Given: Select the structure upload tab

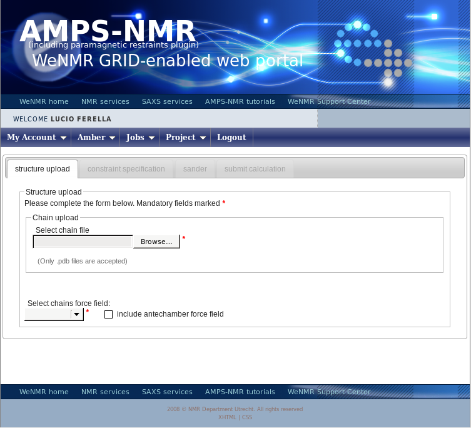Looking at the screenshot, I should pyautogui.click(x=43, y=169).
